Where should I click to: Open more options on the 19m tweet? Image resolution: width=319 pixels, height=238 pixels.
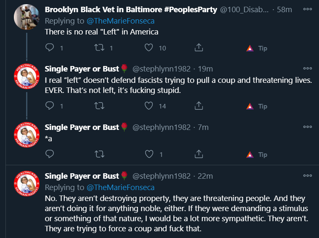tap(307, 69)
